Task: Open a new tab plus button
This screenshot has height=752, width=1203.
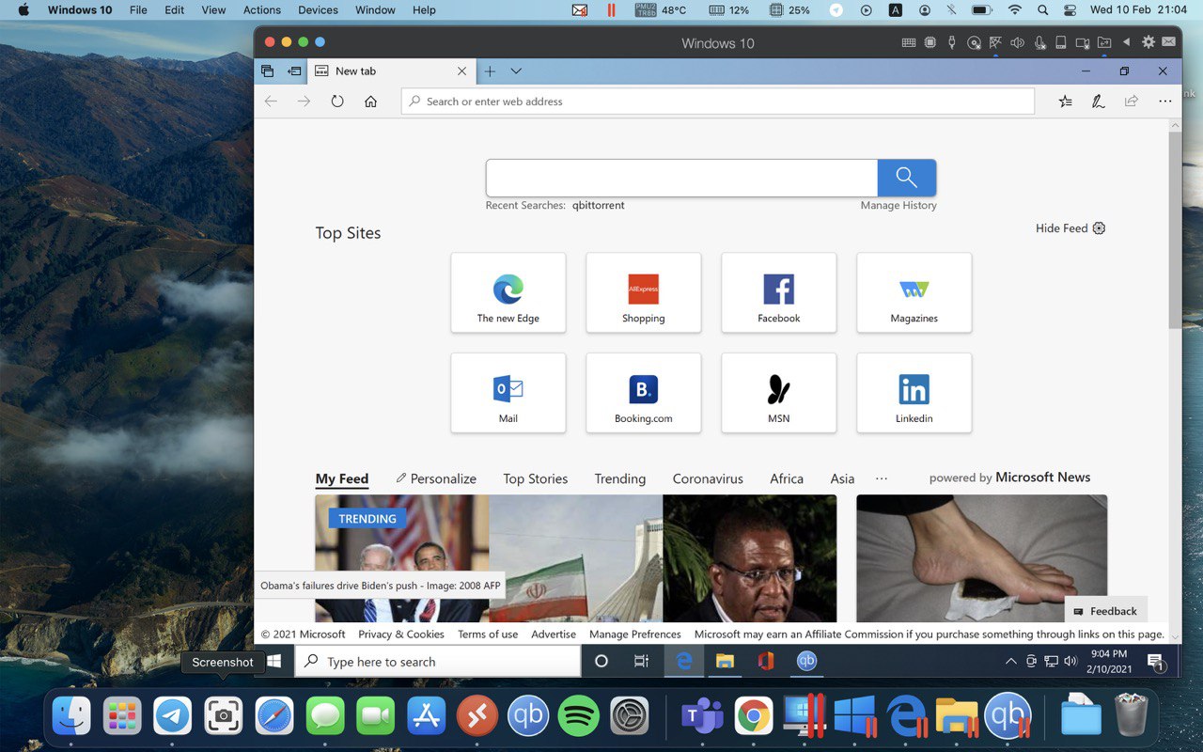Action: tap(490, 71)
